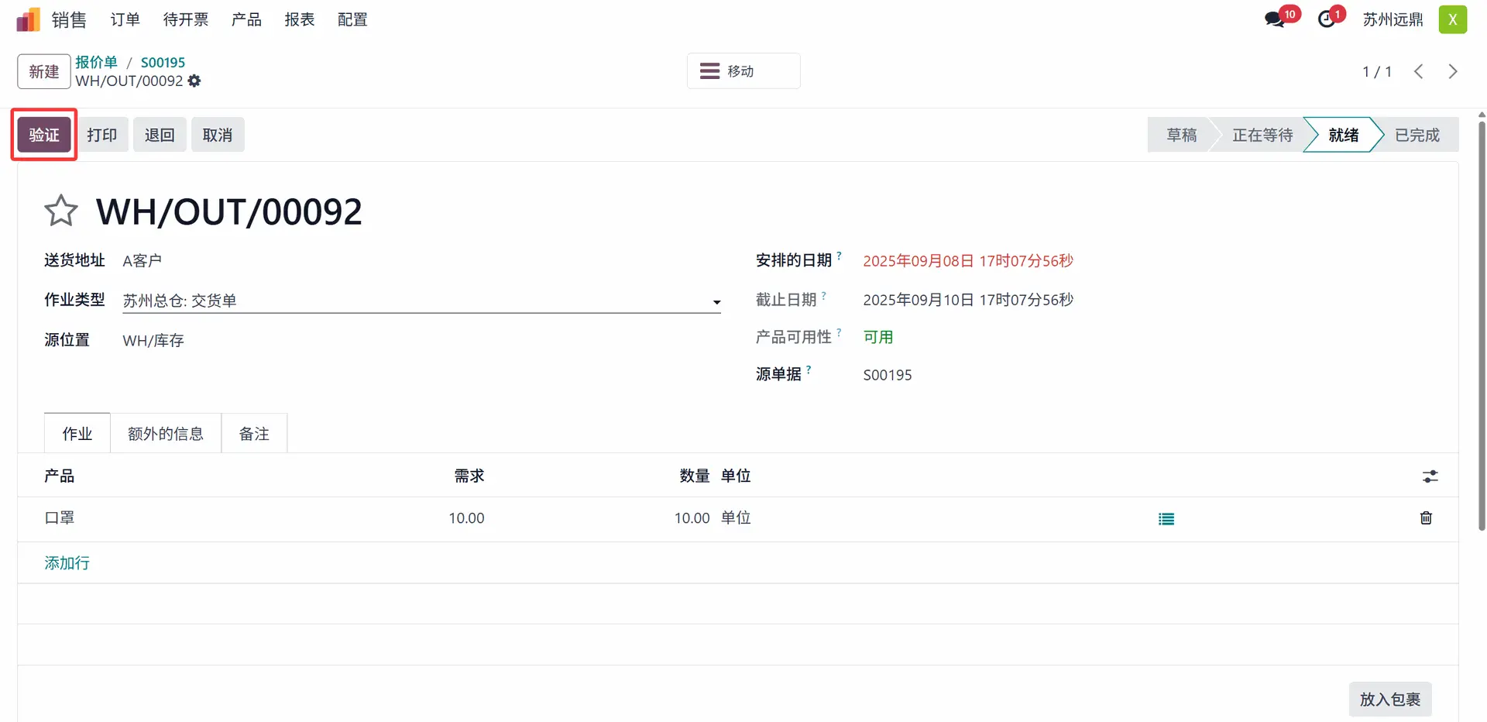The image size is (1487, 722).
Task: Click the 验证 button
Action: point(44,135)
